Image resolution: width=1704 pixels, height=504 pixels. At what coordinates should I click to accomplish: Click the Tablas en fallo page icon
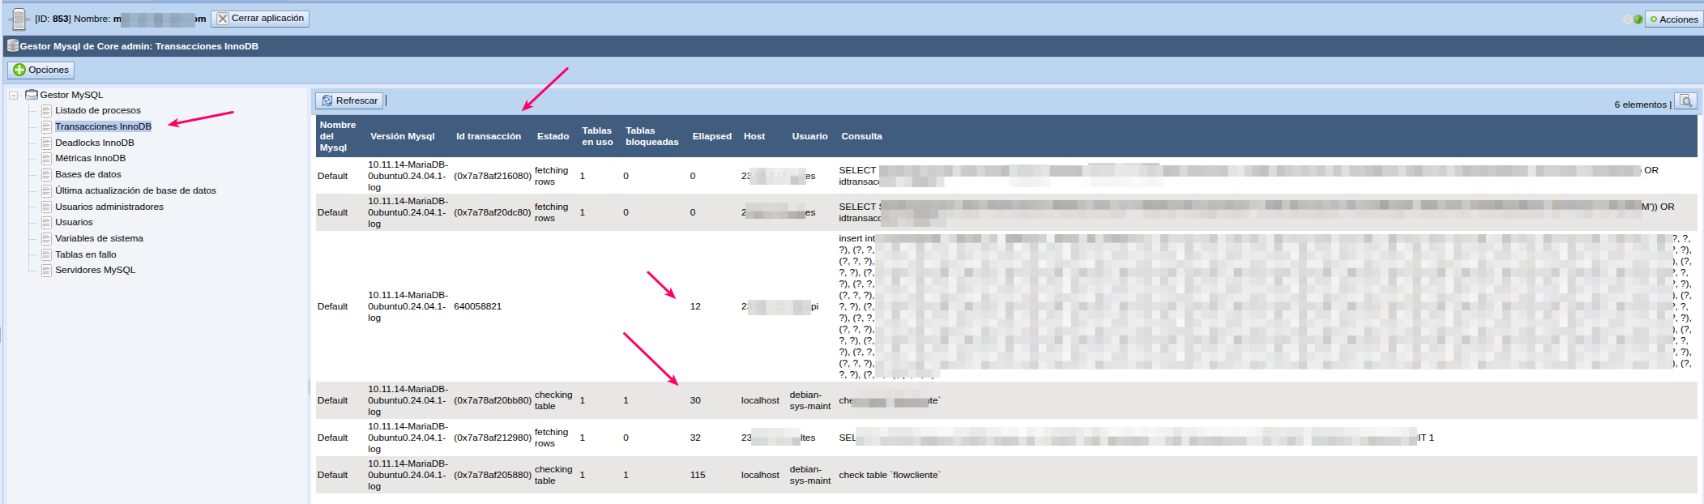coord(47,255)
